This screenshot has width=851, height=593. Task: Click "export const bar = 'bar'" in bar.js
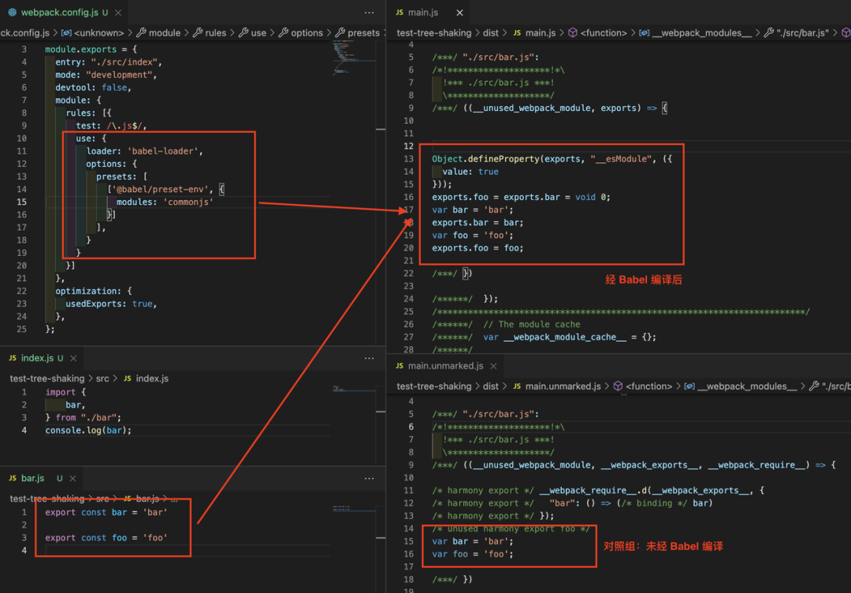click(x=106, y=512)
